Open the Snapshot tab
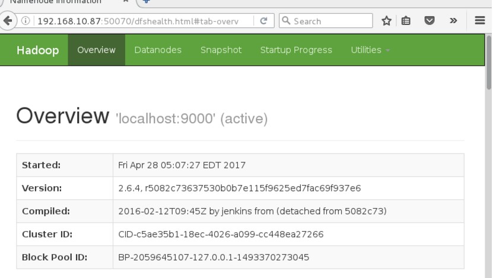The height and width of the screenshot is (278, 493). click(221, 50)
